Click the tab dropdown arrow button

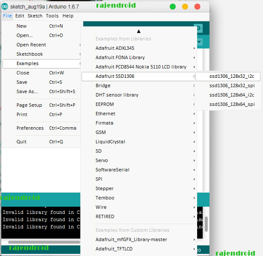point(199,42)
